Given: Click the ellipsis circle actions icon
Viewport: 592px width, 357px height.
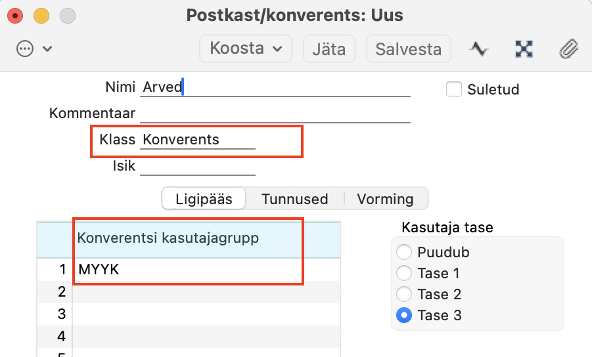Looking at the screenshot, I should (25, 49).
